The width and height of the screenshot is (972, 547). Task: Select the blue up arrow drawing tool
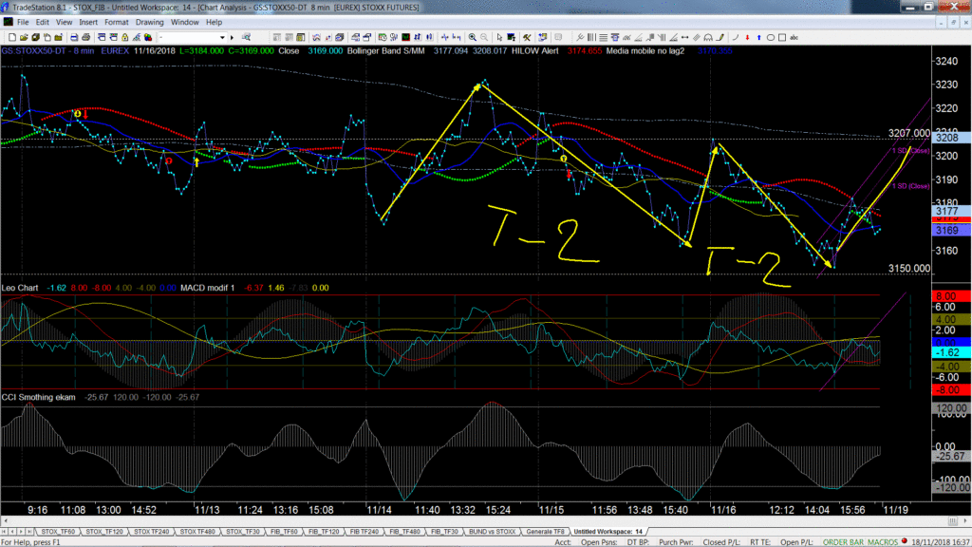[758, 37]
